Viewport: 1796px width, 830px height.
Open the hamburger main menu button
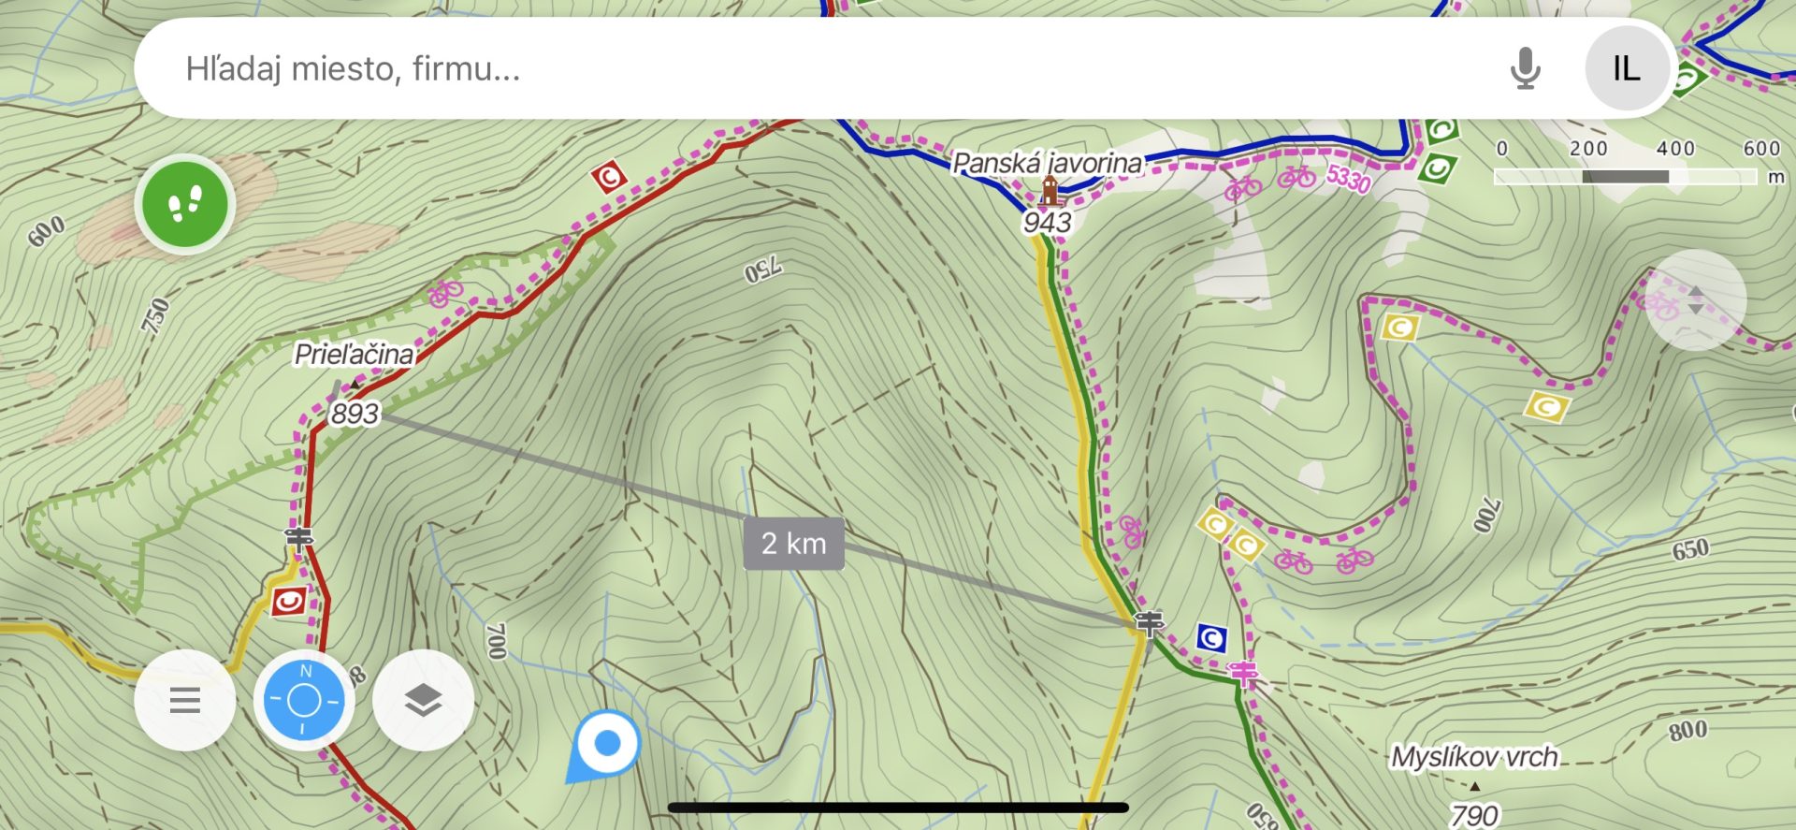pyautogui.click(x=185, y=700)
